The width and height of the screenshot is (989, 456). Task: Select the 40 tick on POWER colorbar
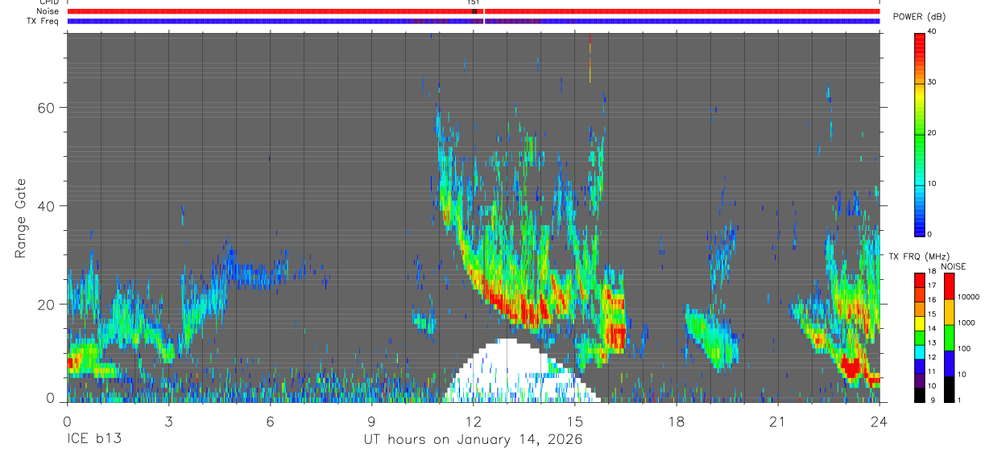pyautogui.click(x=933, y=31)
